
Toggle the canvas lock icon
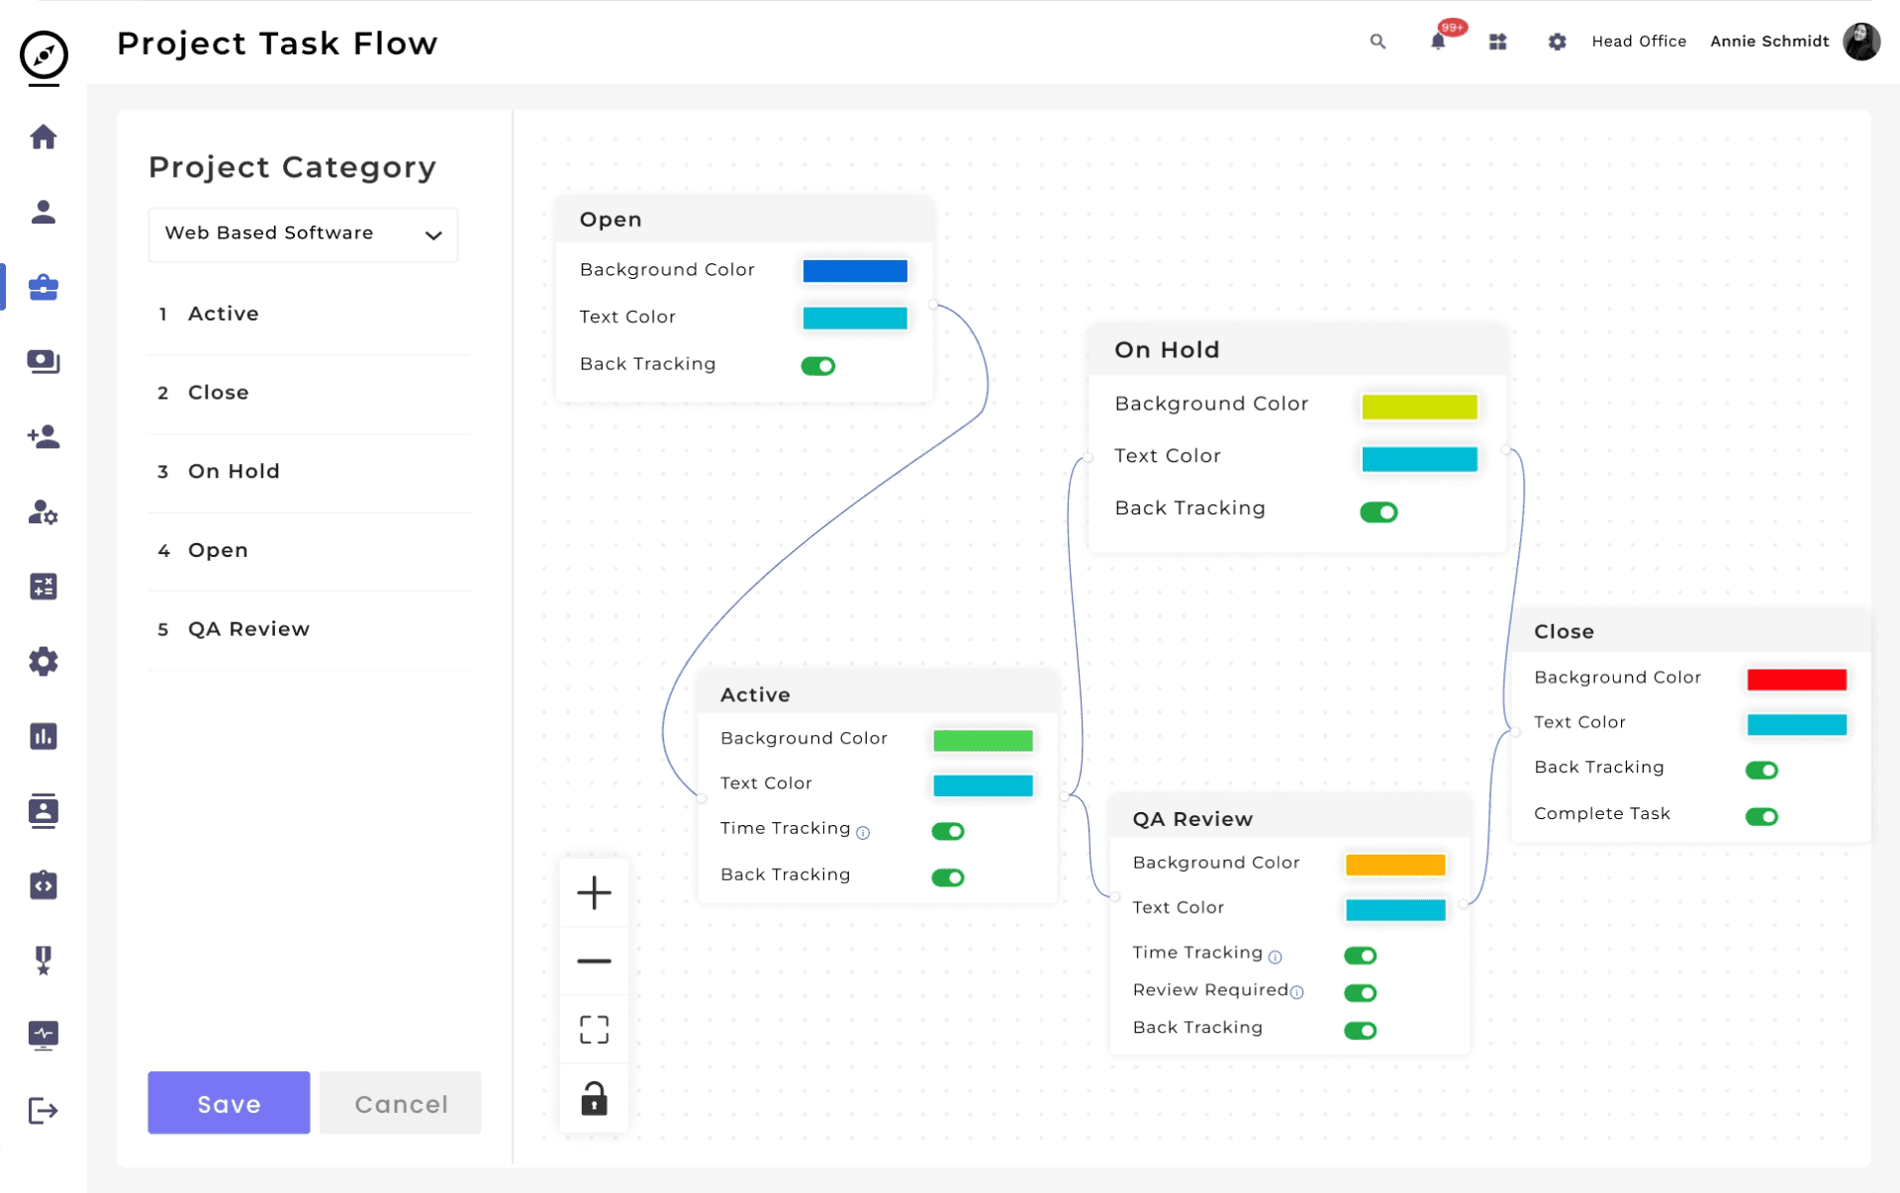[594, 1098]
